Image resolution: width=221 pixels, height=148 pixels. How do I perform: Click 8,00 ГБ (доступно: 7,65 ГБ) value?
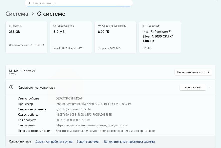click(x=73, y=109)
